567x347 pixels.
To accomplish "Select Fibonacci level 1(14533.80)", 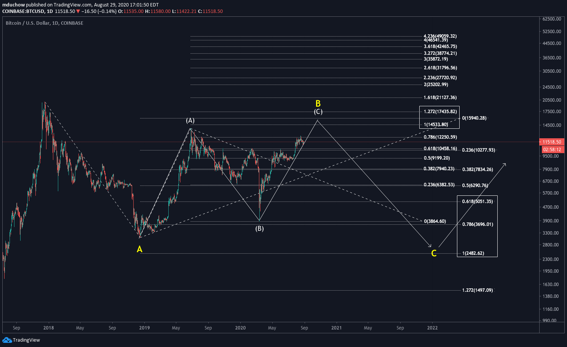I will point(436,125).
